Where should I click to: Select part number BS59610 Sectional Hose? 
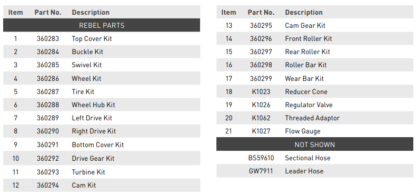[261, 158]
